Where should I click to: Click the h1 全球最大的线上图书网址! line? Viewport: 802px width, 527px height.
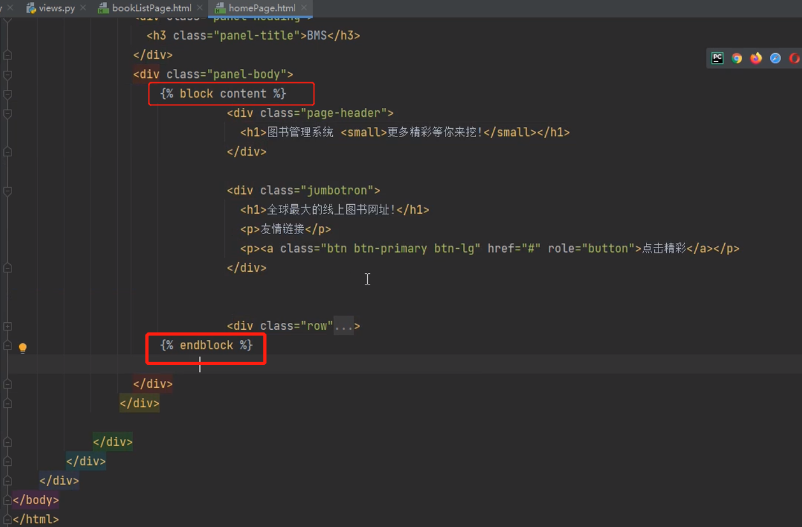pyautogui.click(x=335, y=210)
